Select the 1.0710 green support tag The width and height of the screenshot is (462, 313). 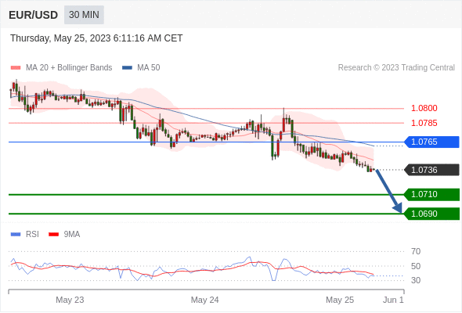431,194
